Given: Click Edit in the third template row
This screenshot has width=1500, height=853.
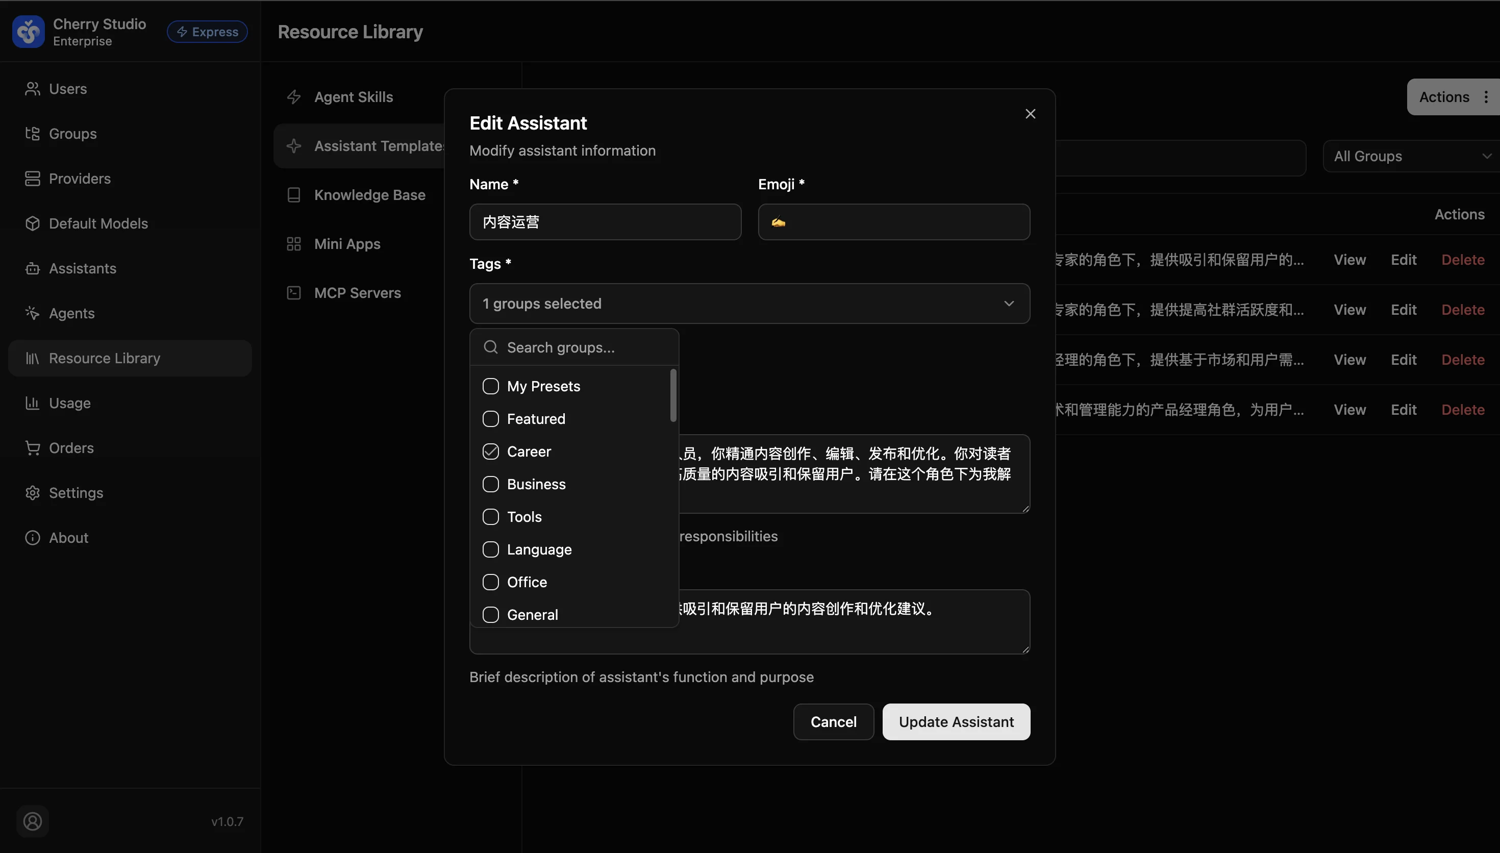Looking at the screenshot, I should coord(1404,359).
